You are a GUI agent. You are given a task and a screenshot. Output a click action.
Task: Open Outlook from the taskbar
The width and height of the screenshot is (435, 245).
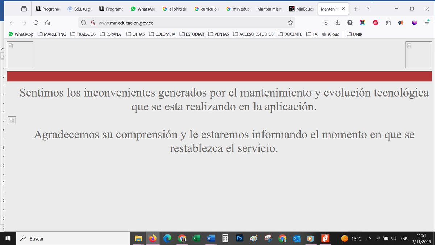[297, 238]
